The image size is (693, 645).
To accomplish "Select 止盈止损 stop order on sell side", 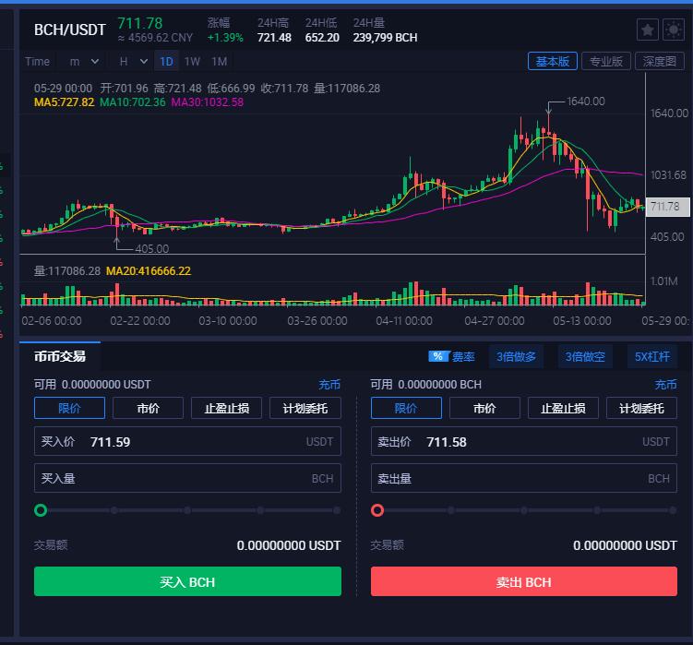I will click(564, 408).
